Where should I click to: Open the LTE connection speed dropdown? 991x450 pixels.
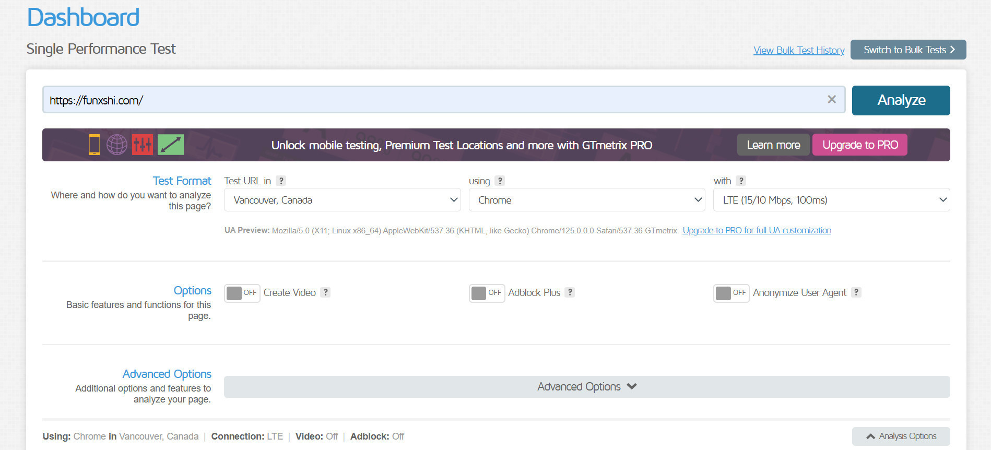(831, 200)
